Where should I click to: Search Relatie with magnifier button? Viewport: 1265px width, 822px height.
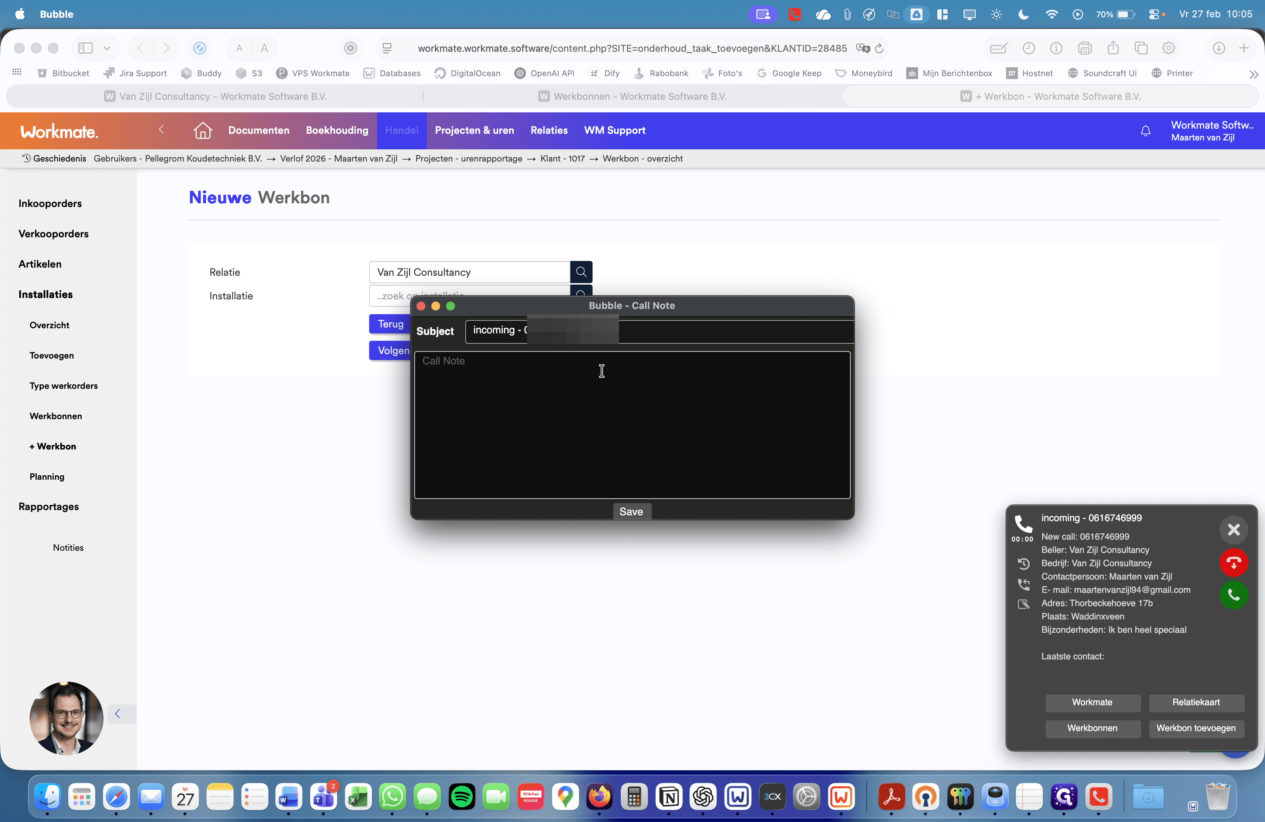(x=581, y=272)
